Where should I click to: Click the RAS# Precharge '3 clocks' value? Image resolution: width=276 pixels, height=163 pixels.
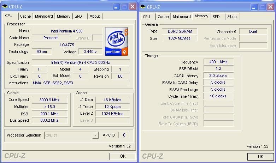tap(218, 89)
